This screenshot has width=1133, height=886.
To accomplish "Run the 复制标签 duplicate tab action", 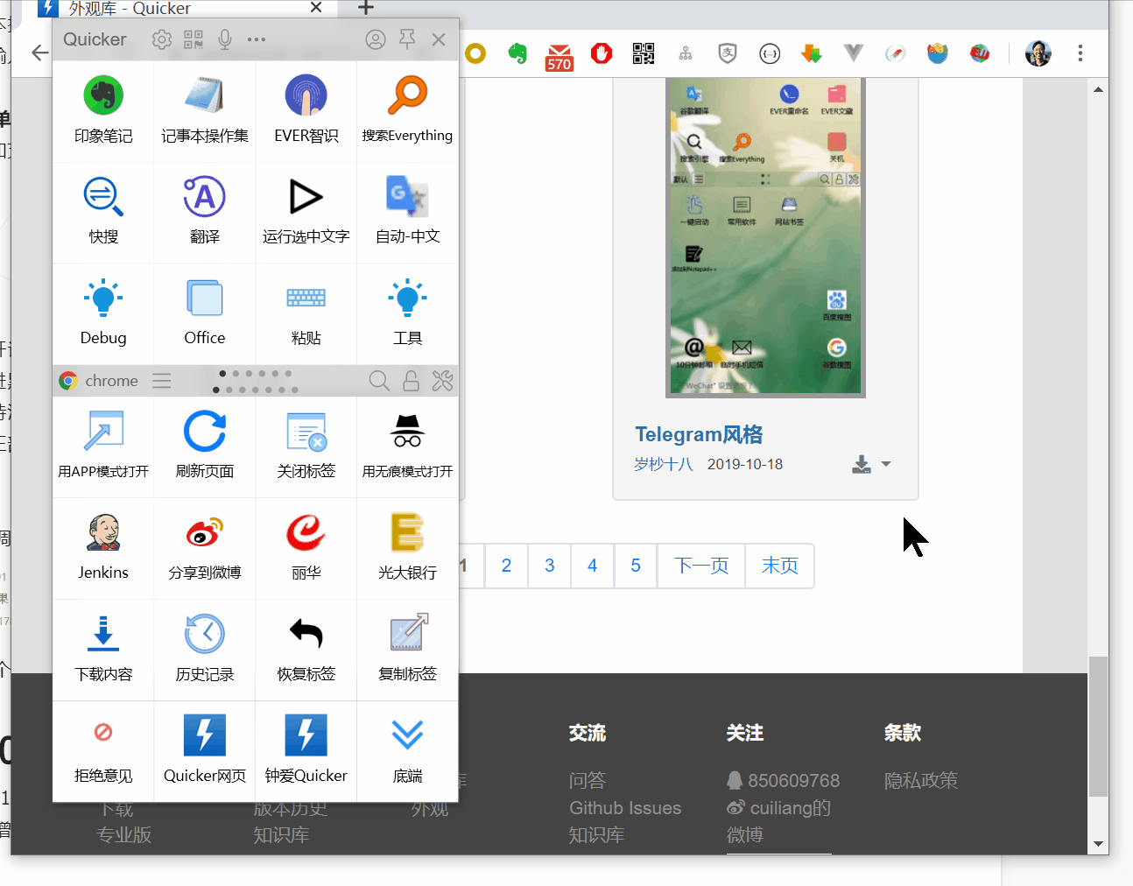I will (x=407, y=650).
